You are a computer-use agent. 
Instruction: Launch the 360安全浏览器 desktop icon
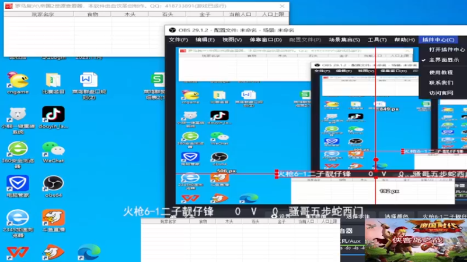(18, 155)
